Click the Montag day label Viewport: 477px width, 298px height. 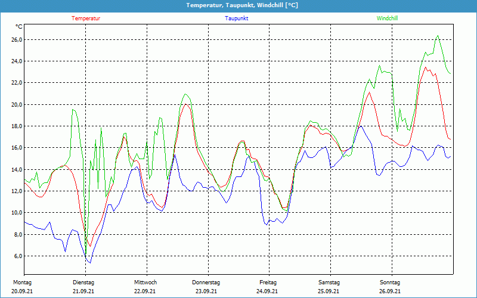tap(22, 283)
